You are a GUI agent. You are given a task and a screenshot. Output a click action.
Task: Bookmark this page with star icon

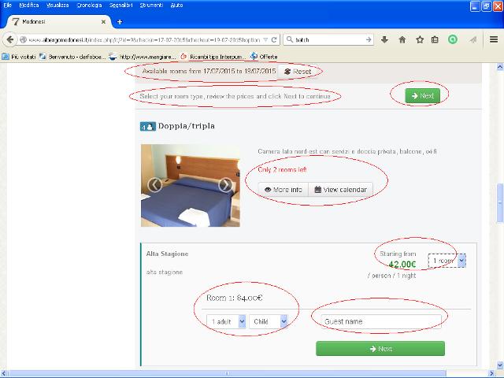pyautogui.click(x=419, y=39)
